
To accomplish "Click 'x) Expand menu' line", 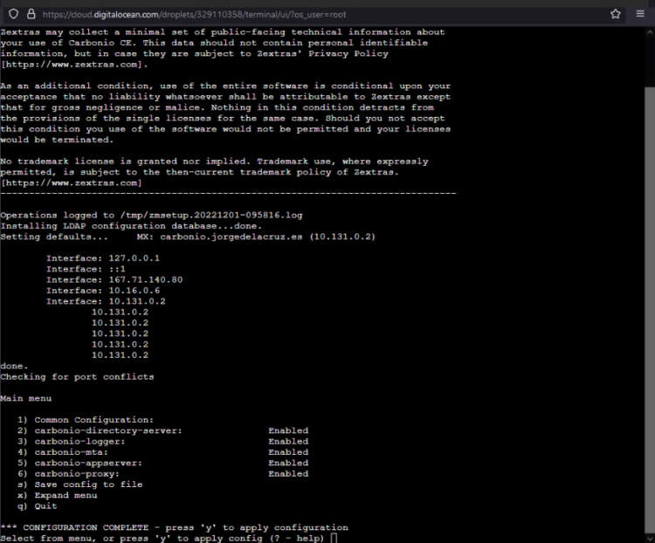I will pos(58,495).
